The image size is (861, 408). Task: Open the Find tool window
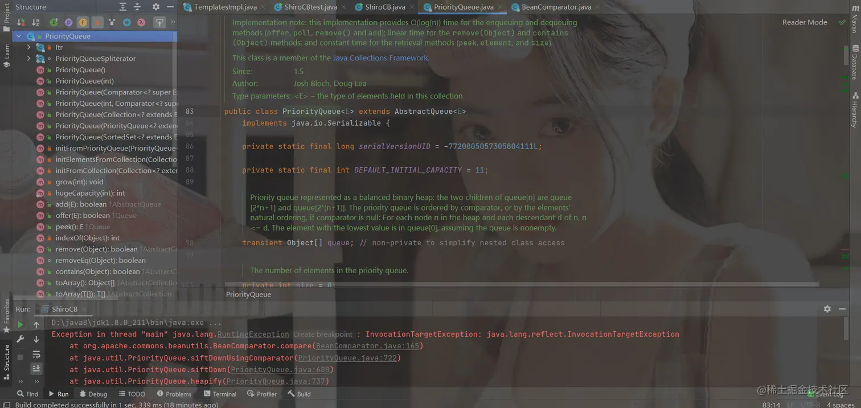27,394
